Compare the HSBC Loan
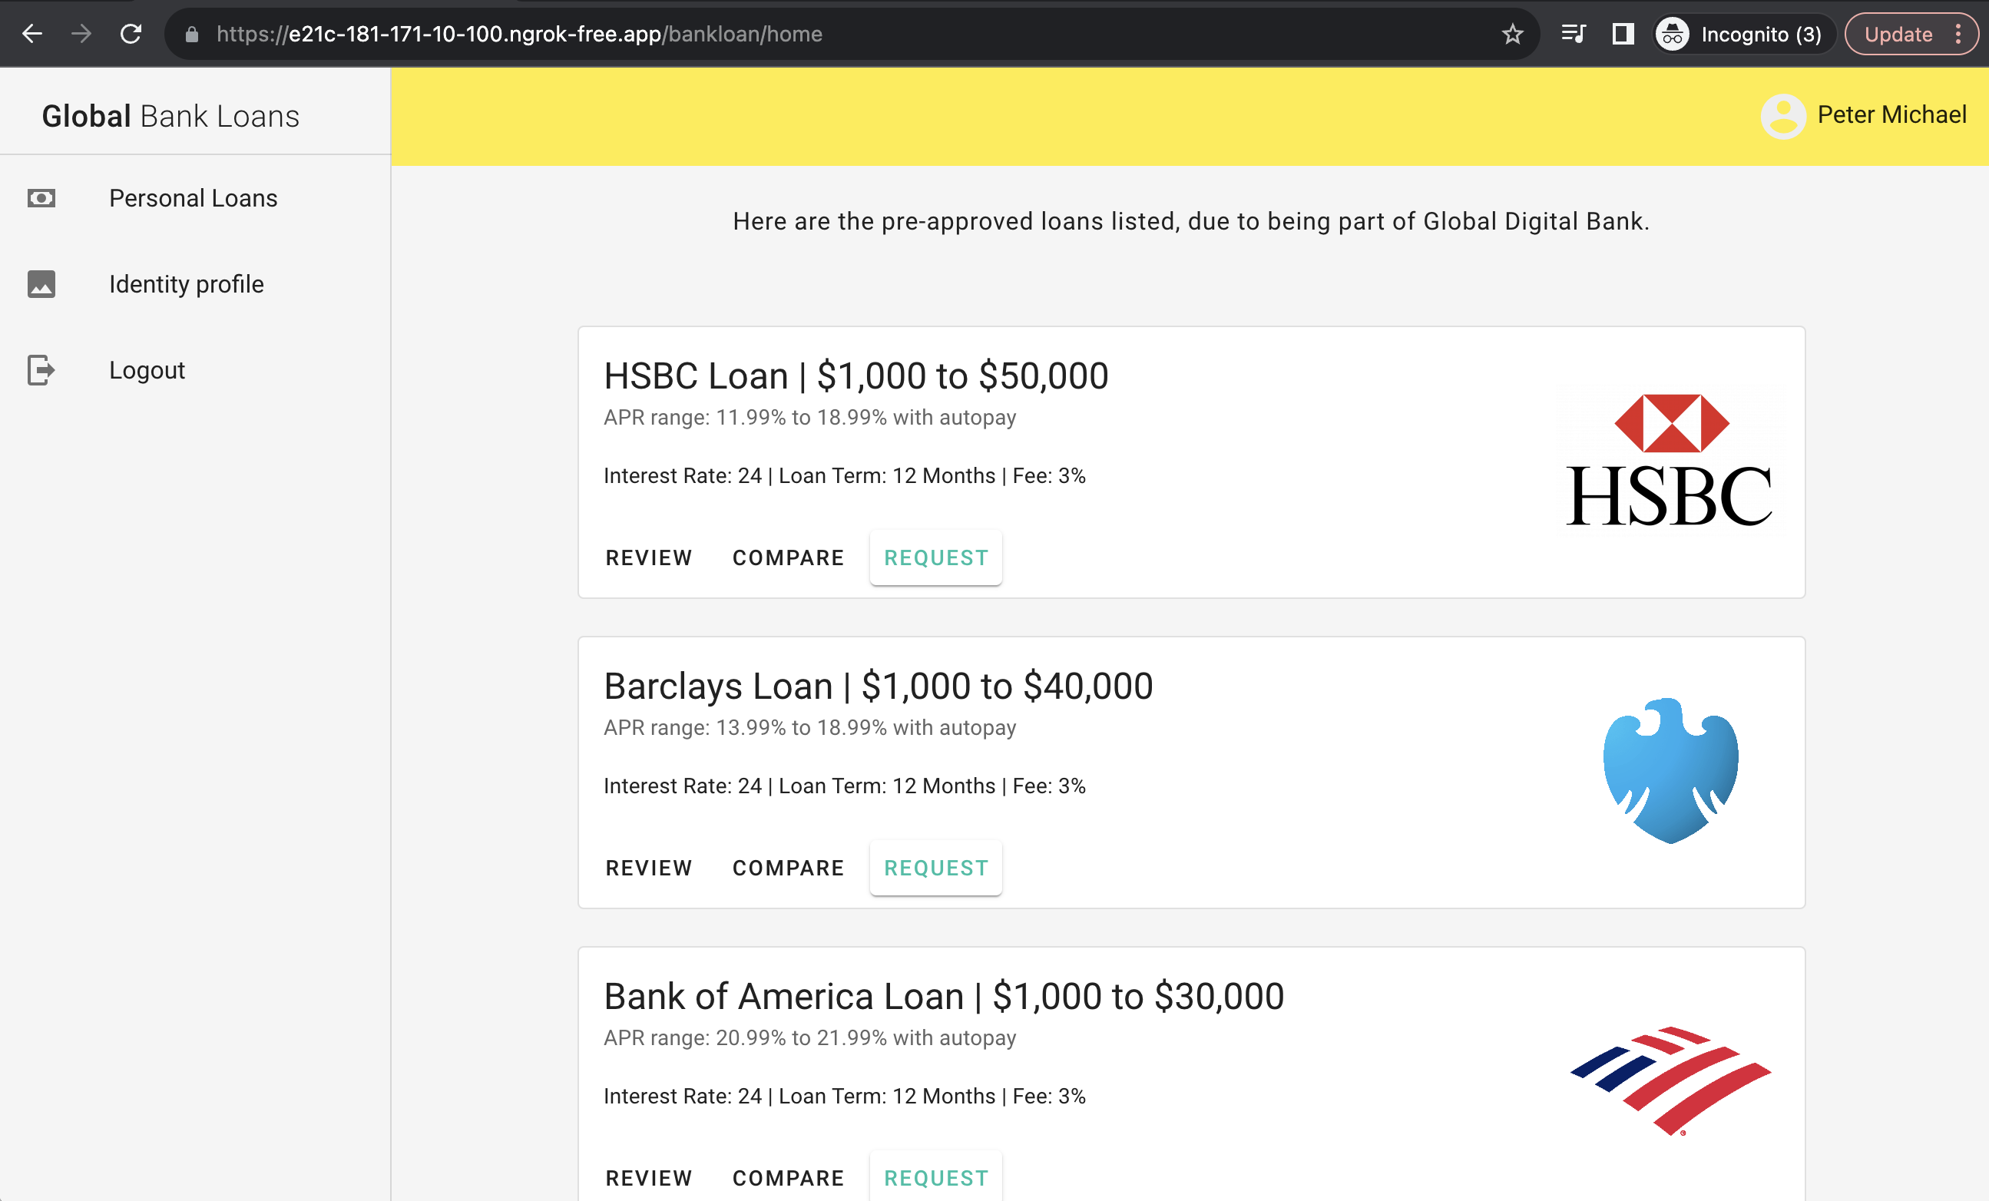Viewport: 1989px width, 1201px height. [x=788, y=557]
